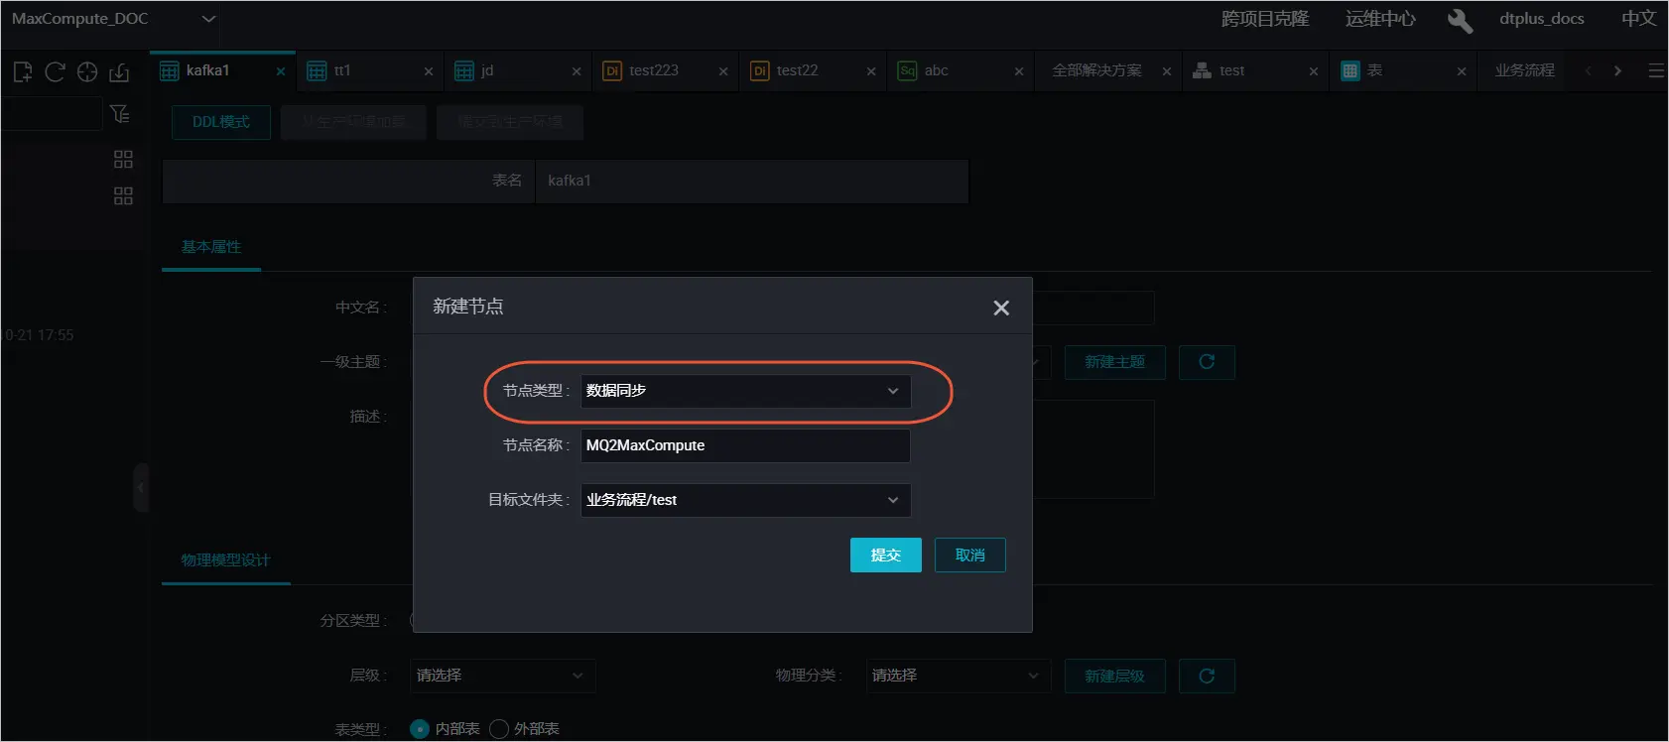
Task: Click the dtplus_docs user name
Action: pyautogui.click(x=1541, y=19)
